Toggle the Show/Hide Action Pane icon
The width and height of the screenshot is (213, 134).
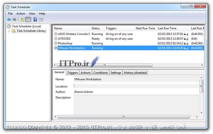(x=41, y=20)
